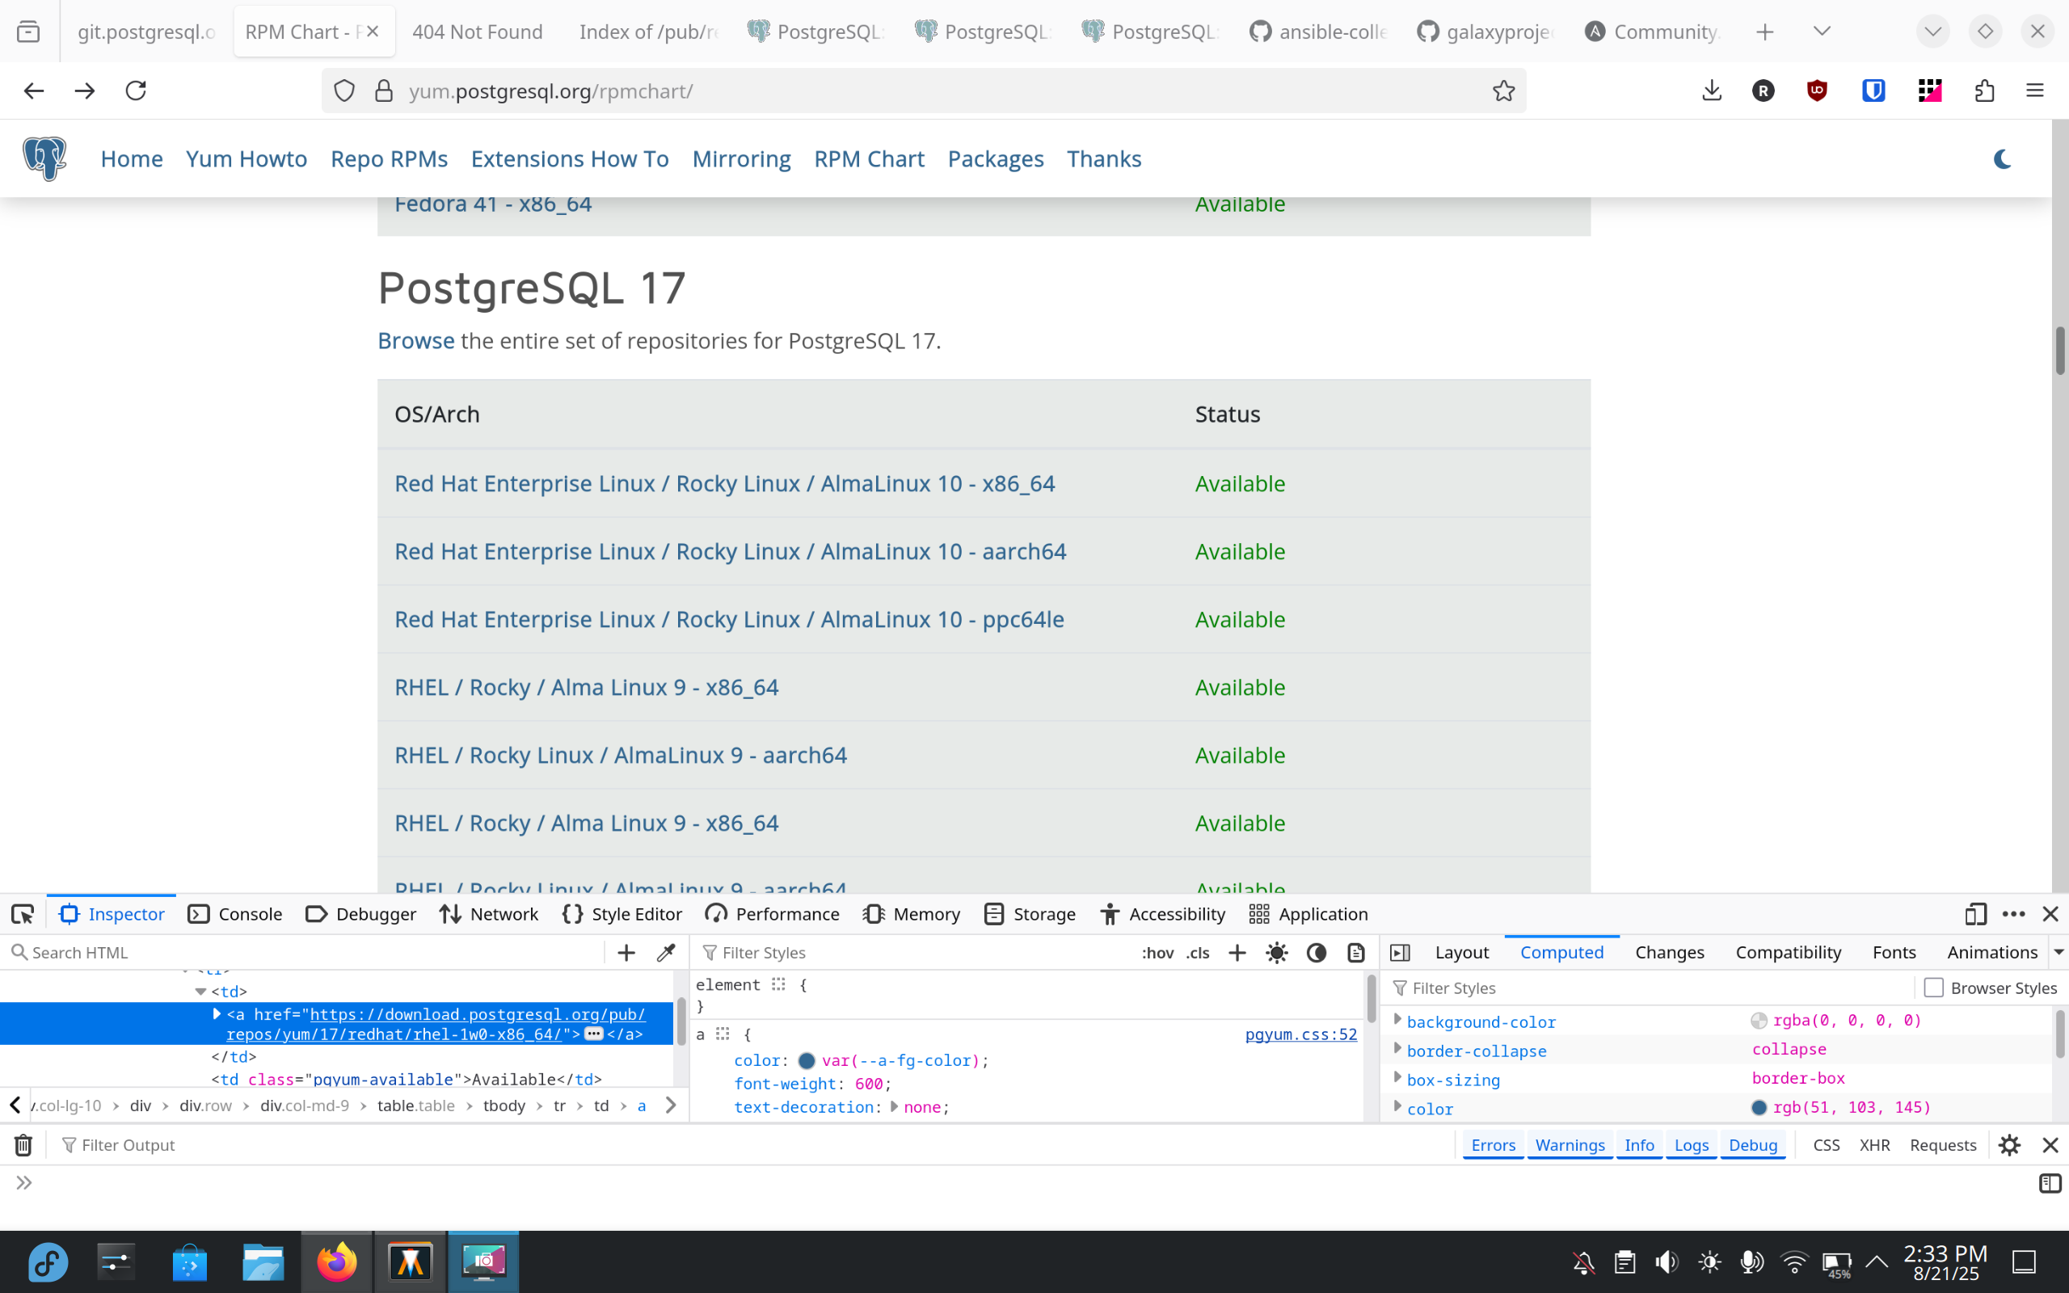Viewport: 2069px width, 1293px height.
Task: Switch to the Network devtools tab
Action: [489, 914]
